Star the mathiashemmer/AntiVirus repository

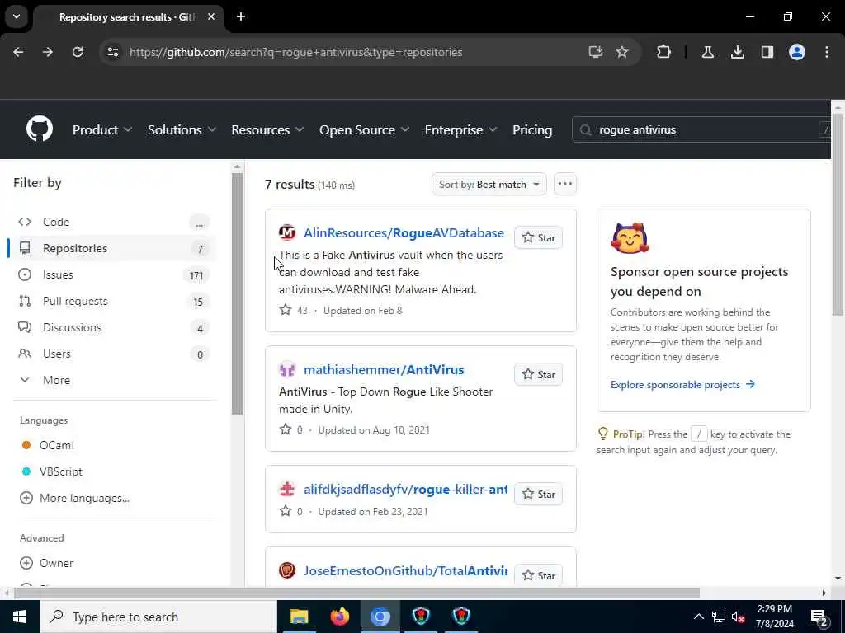(x=538, y=374)
